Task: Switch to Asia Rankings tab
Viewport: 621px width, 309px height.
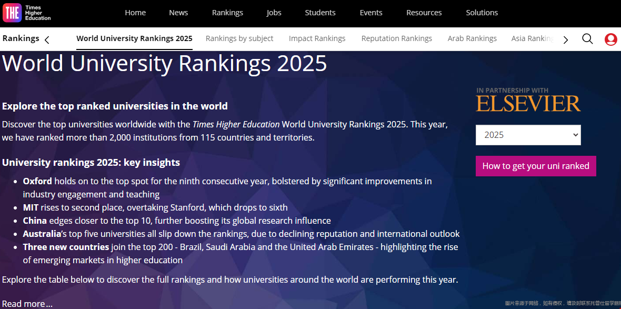Action: point(533,39)
